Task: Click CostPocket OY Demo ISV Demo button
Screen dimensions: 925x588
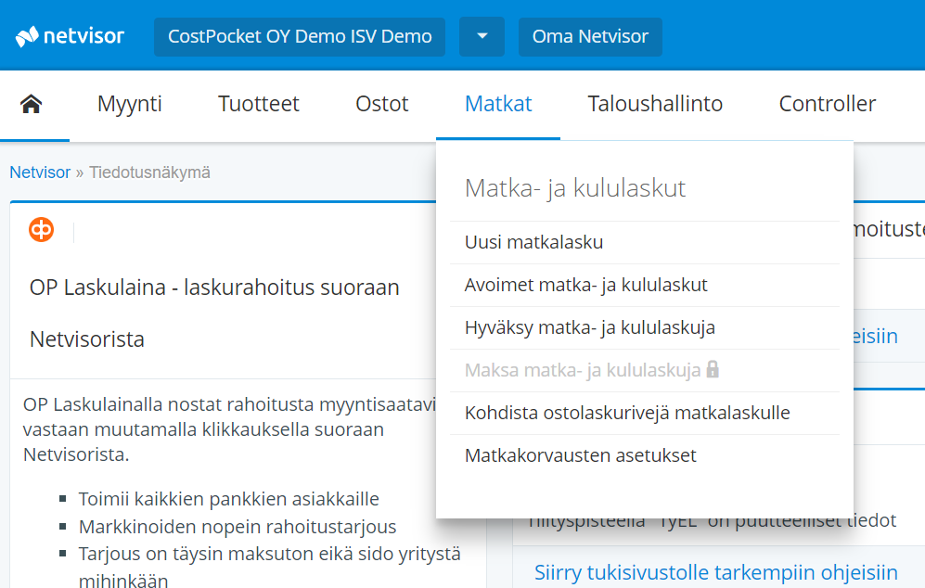Action: 300,36
